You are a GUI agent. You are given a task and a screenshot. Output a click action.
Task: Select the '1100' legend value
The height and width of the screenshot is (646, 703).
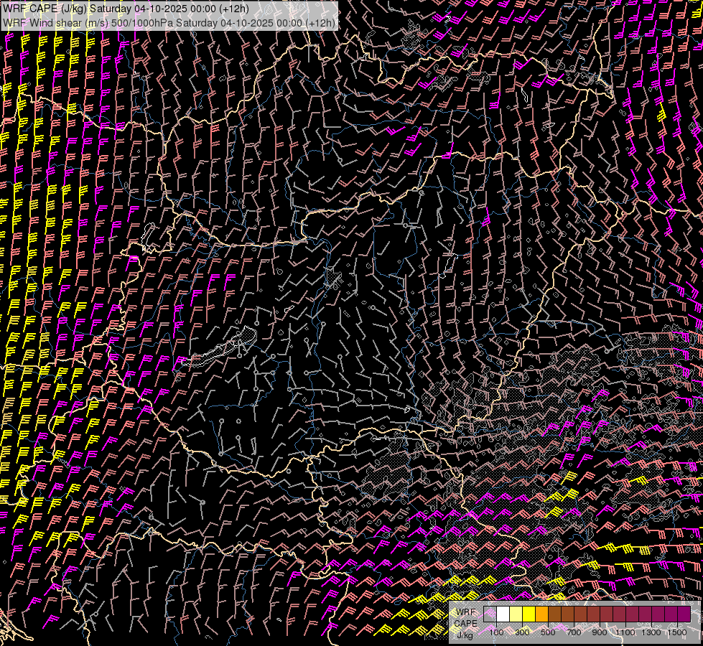[x=625, y=632]
